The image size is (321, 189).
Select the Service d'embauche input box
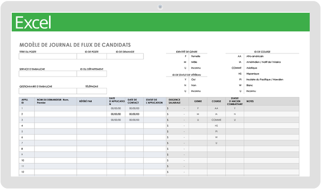[48, 74]
